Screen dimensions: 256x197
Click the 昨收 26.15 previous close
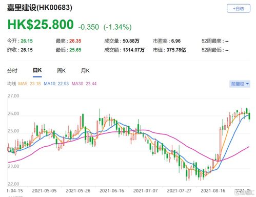pos(20,50)
